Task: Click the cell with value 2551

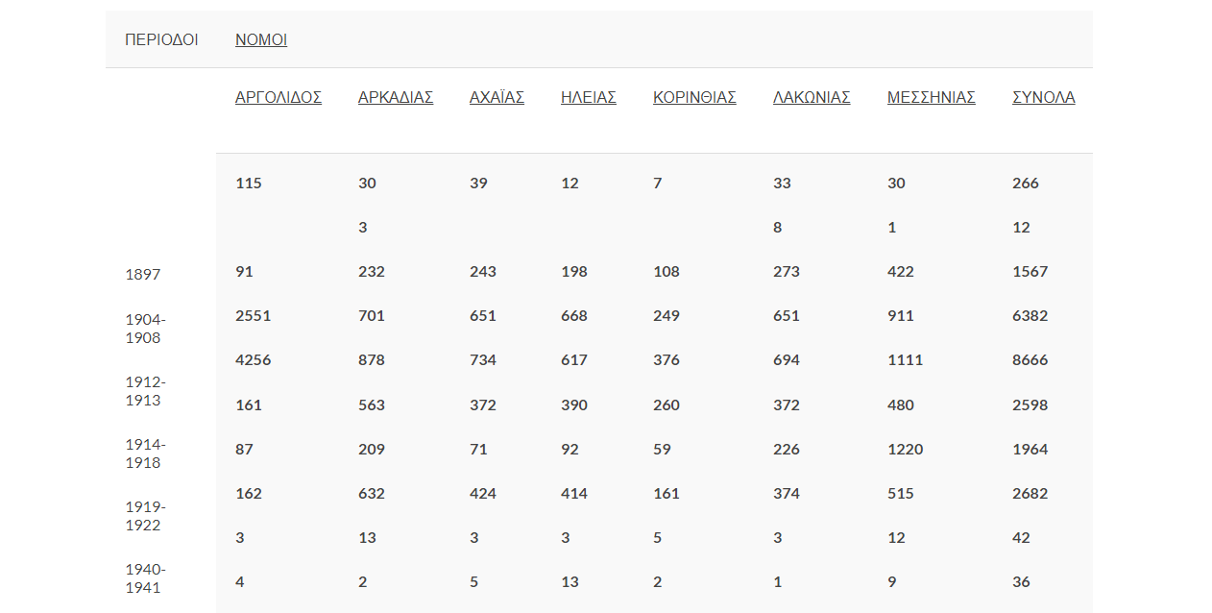Action: tap(254, 316)
